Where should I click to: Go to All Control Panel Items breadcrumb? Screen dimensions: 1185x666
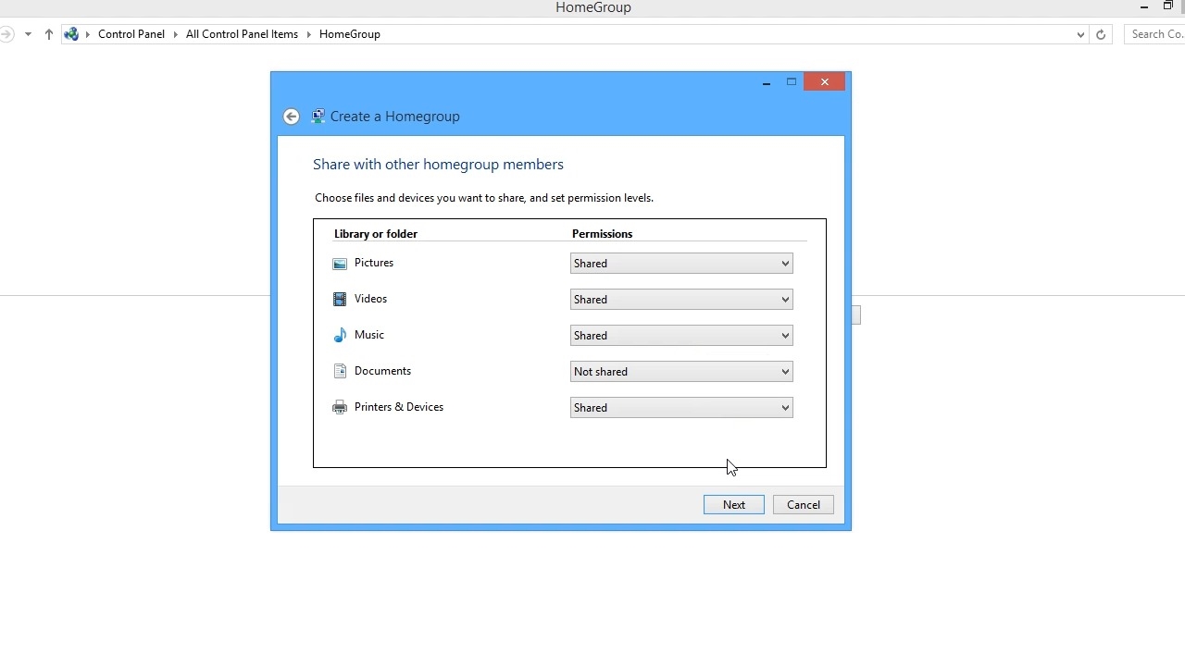[x=242, y=34]
